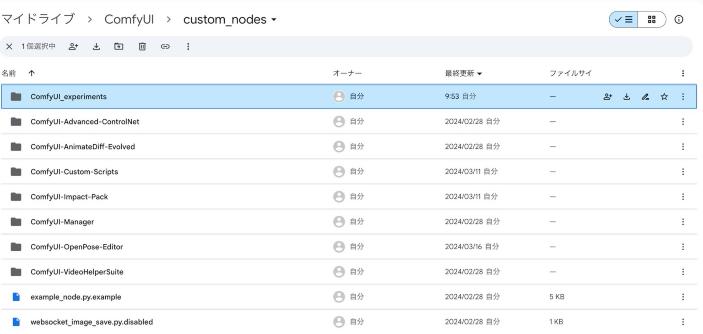Download the selection with the toolbar download icon
Viewport: 703px width, 334px height.
96,46
